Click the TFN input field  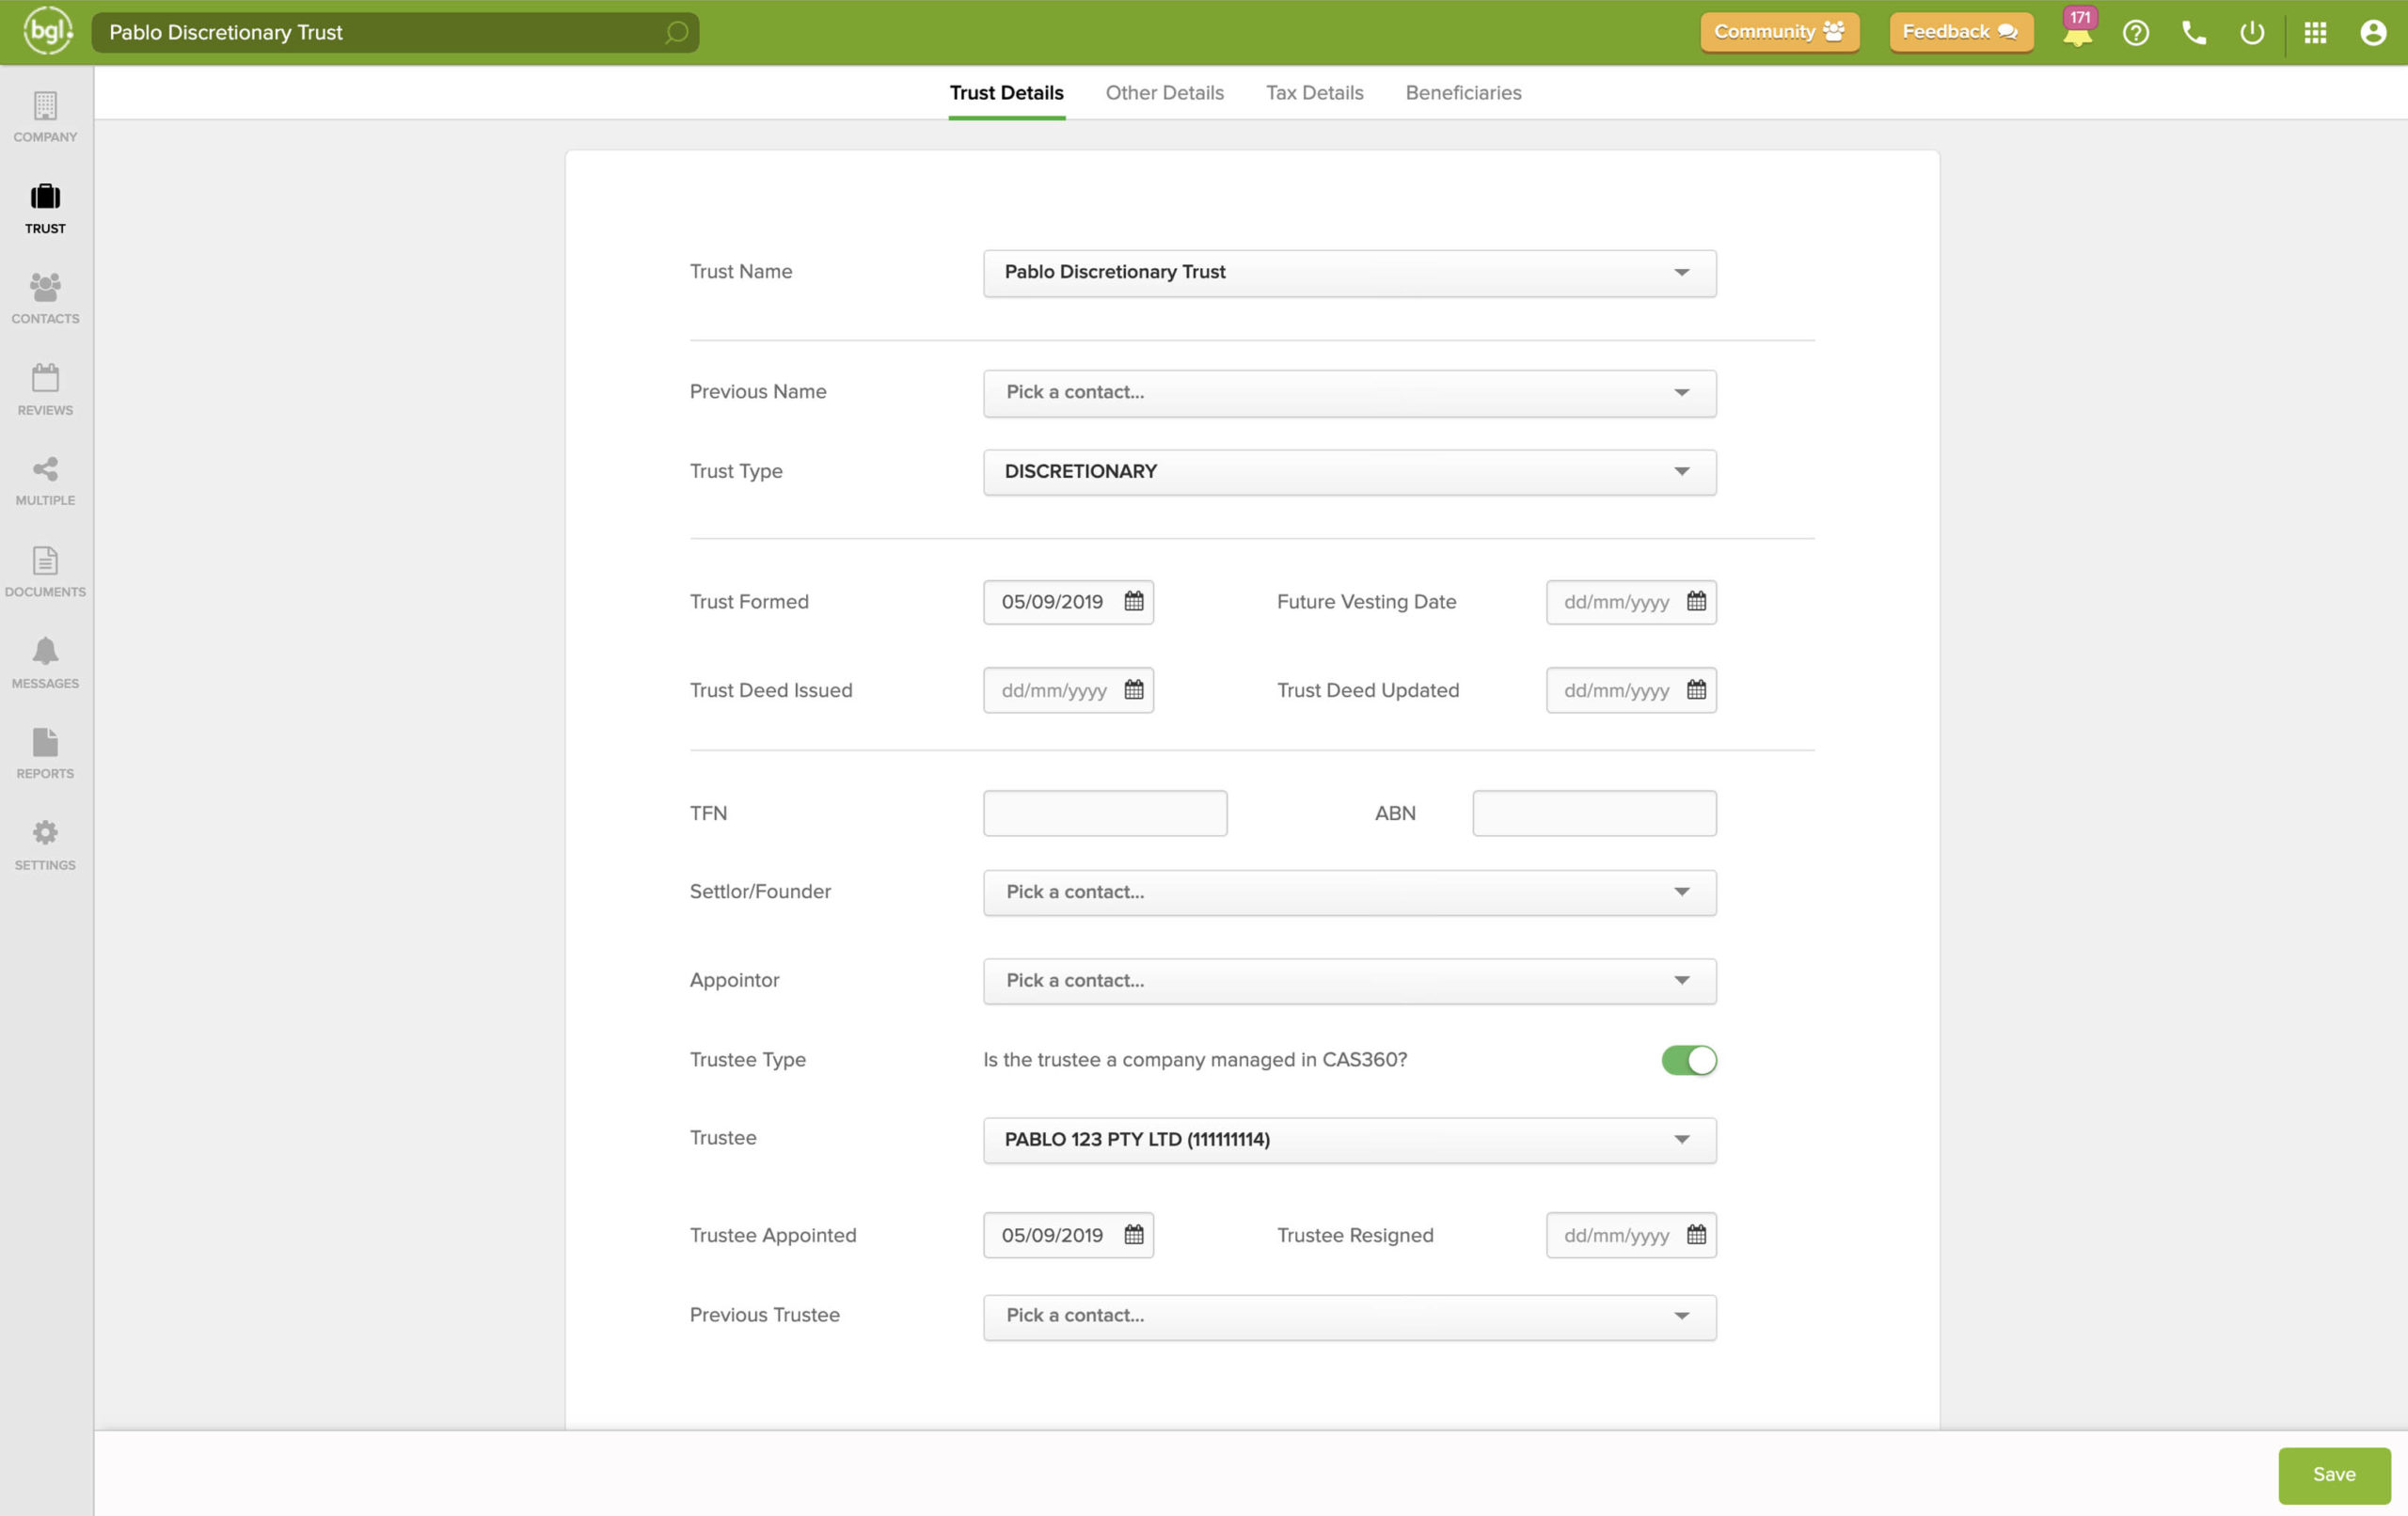coord(1104,813)
